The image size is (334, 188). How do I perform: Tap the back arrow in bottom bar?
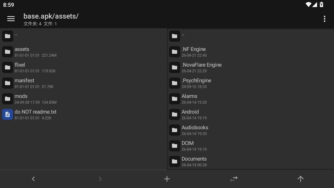point(33,179)
